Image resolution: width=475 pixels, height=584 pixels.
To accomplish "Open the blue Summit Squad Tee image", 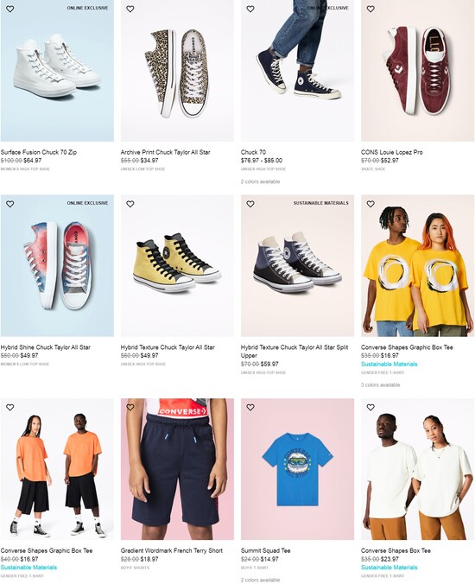I will 297,469.
